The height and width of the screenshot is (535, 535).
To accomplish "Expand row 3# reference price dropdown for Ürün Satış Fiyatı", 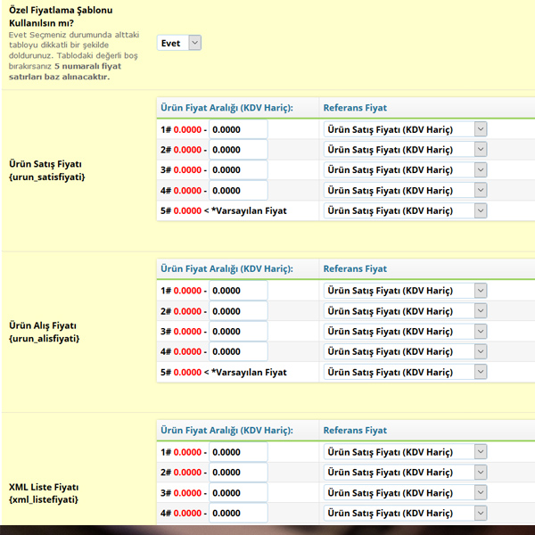I will click(x=405, y=170).
